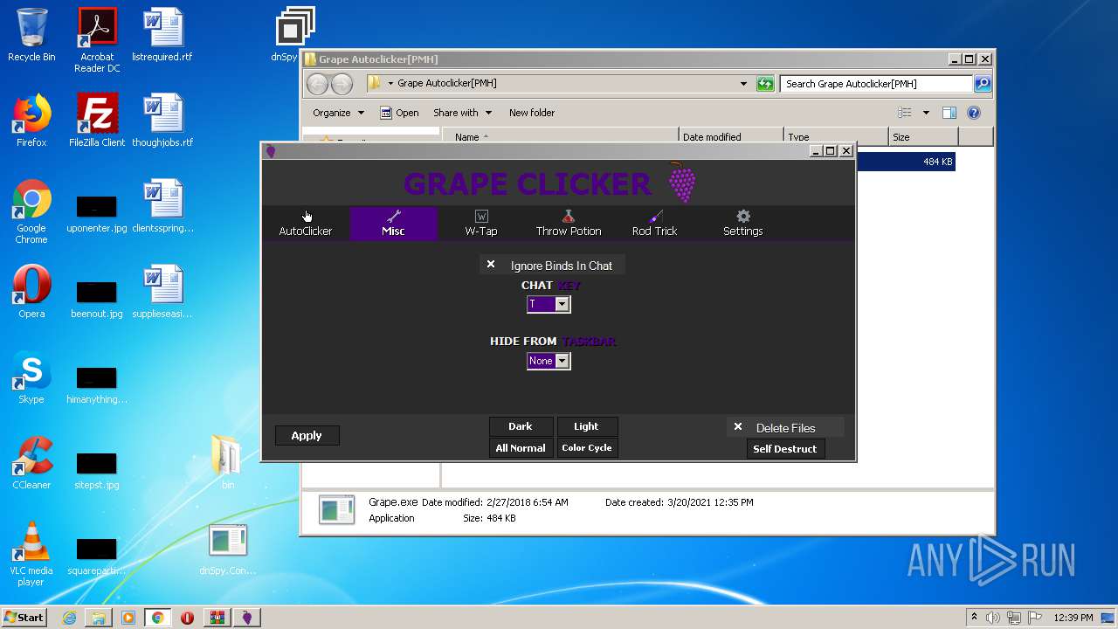The image size is (1118, 629).
Task: Refresh the Explorer folder view
Action: [765, 84]
